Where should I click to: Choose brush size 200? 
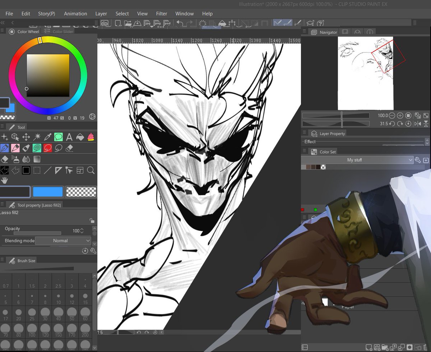(x=85, y=331)
